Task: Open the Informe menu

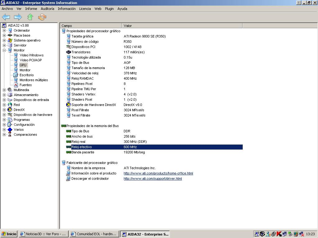Action: coord(31,9)
